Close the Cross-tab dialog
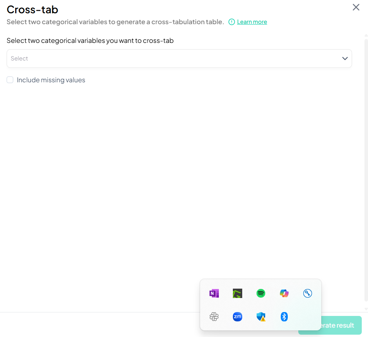368x337 pixels. tap(356, 7)
